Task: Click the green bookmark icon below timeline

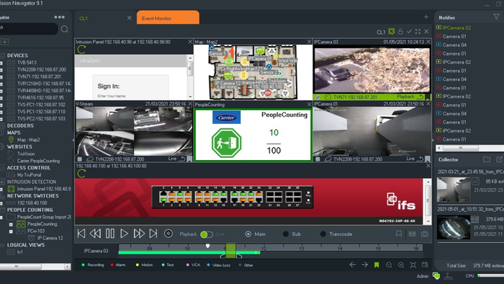Action: pyautogui.click(x=377, y=265)
